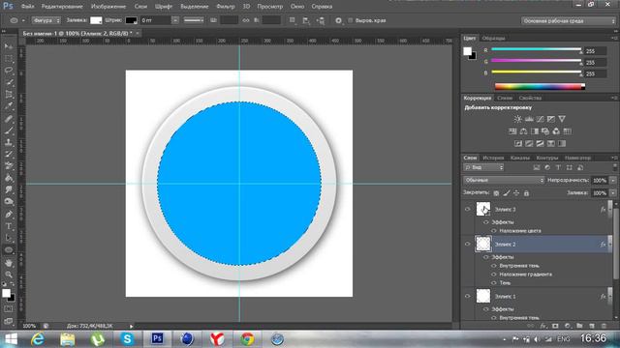Viewport: 620px width, 348px height.
Task: Select the Ellipse shape tool
Action: tap(9, 250)
